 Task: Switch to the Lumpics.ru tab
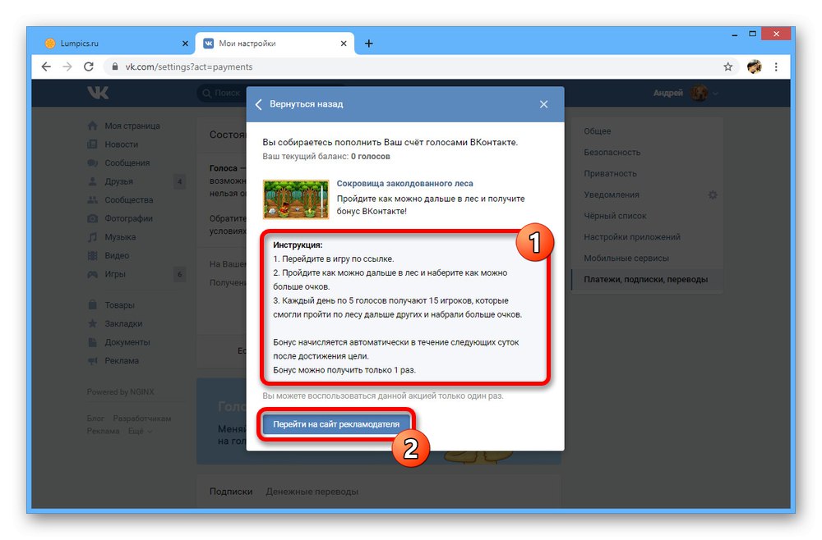click(x=117, y=43)
